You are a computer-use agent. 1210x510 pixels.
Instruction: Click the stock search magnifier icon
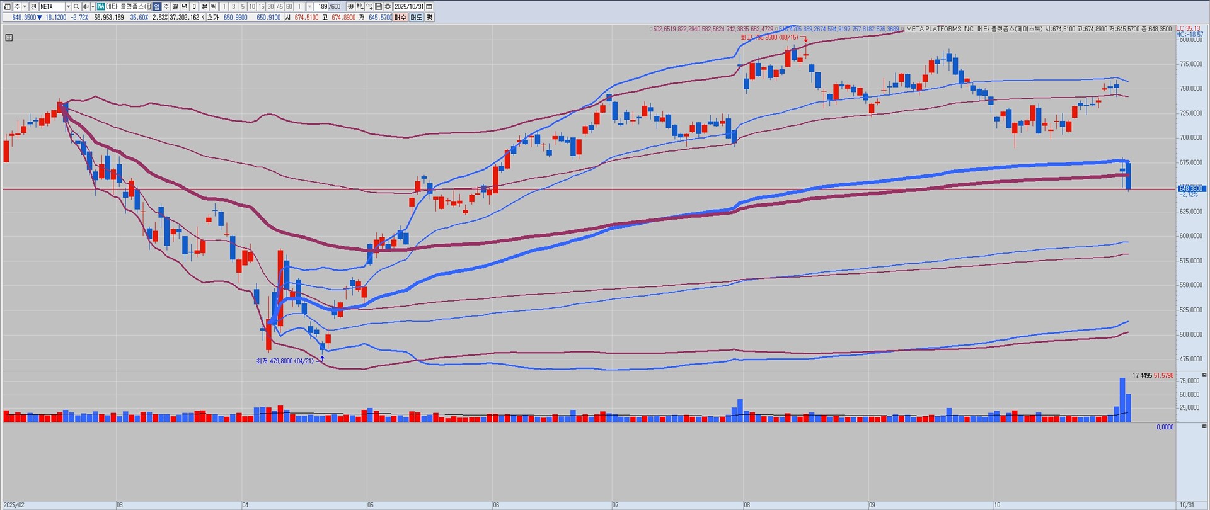pyautogui.click(x=76, y=6)
